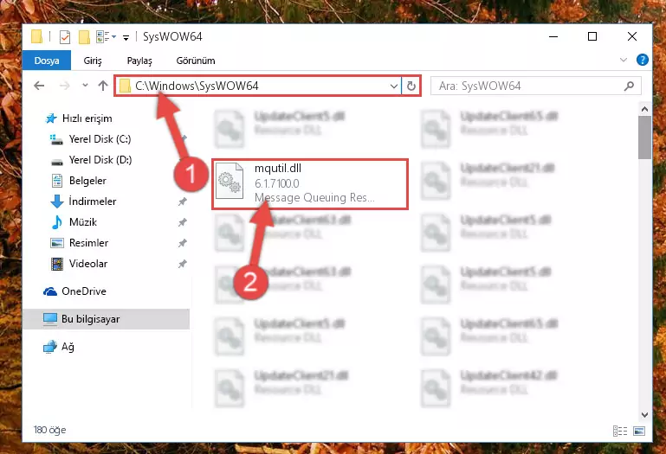
Task: Click the New Folder icon in quick access toolbar
Action: (x=84, y=37)
